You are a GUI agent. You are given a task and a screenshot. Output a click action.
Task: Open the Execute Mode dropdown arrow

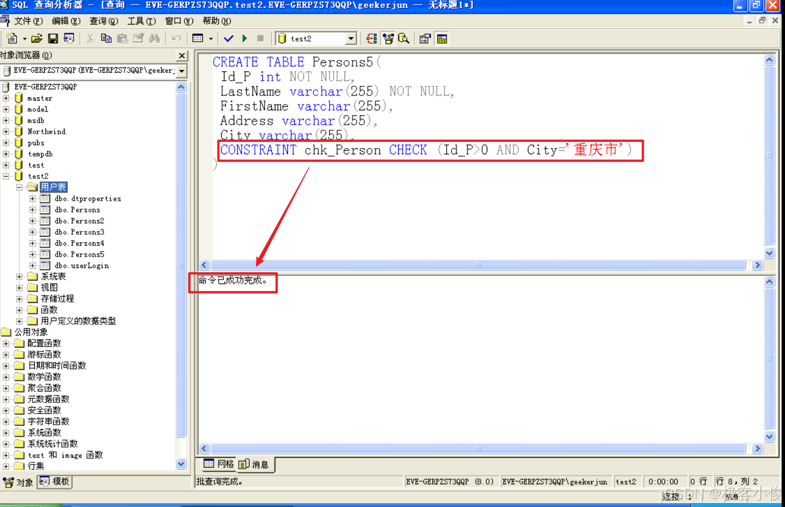(x=211, y=39)
